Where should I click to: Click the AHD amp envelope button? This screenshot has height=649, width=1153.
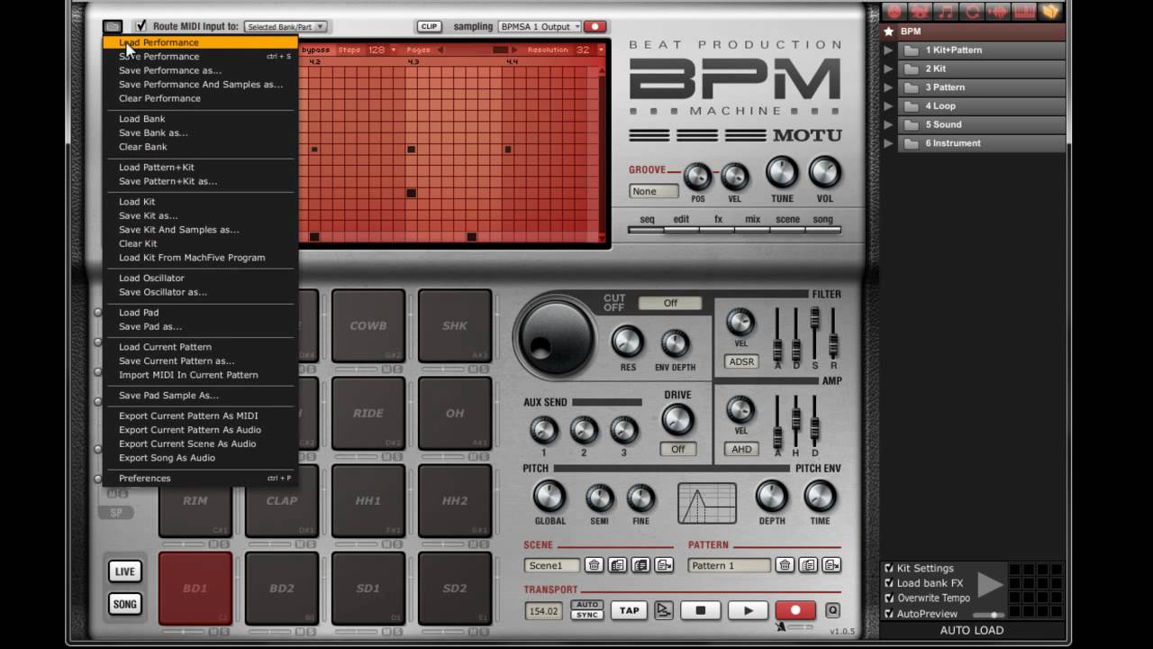point(741,449)
